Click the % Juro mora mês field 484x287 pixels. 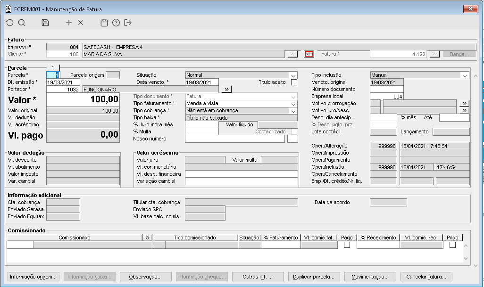pyautogui.click(x=202, y=124)
